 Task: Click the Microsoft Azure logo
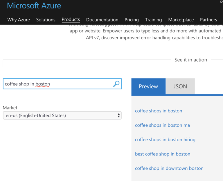click(34, 6)
